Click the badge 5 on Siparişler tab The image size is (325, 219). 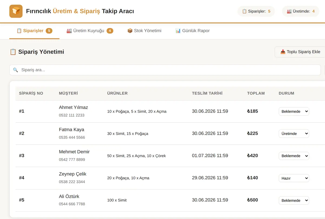pyautogui.click(x=49, y=31)
